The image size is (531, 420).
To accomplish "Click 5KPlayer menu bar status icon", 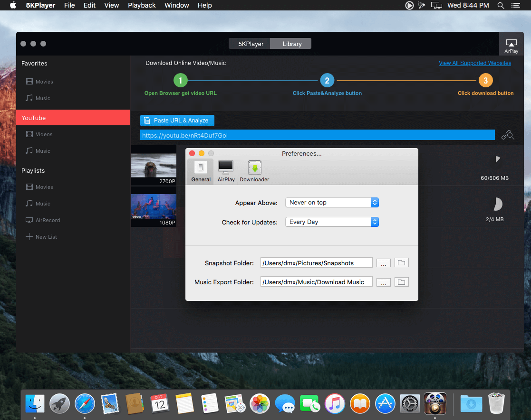I will coord(409,5).
